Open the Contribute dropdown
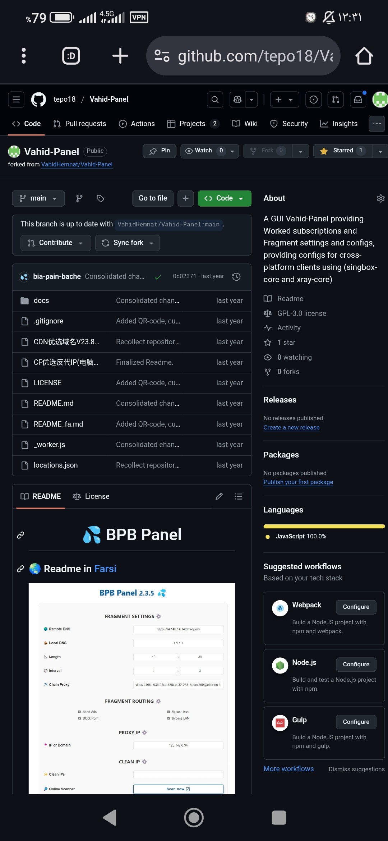 coord(56,243)
